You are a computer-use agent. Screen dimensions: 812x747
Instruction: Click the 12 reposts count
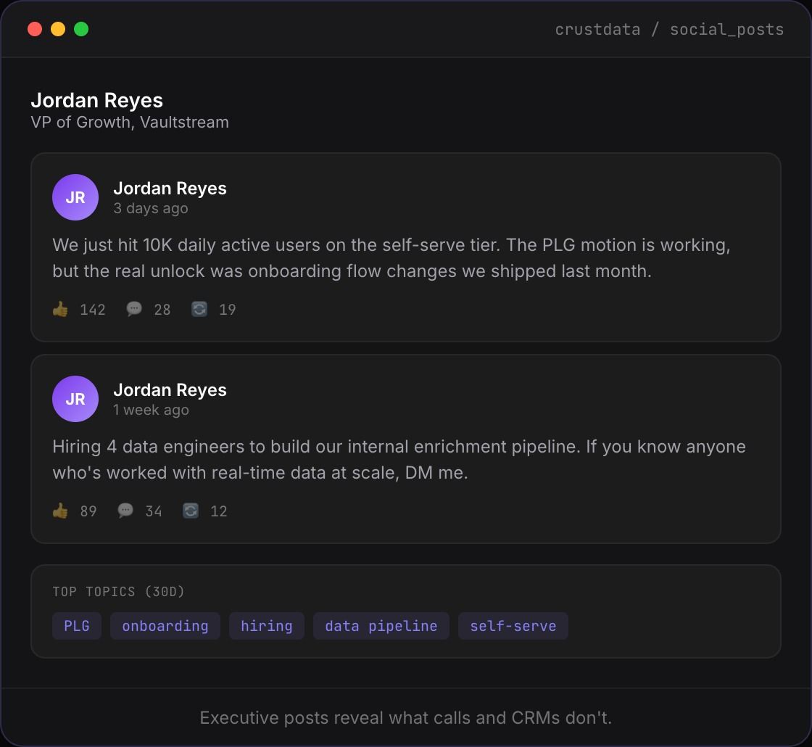218,511
